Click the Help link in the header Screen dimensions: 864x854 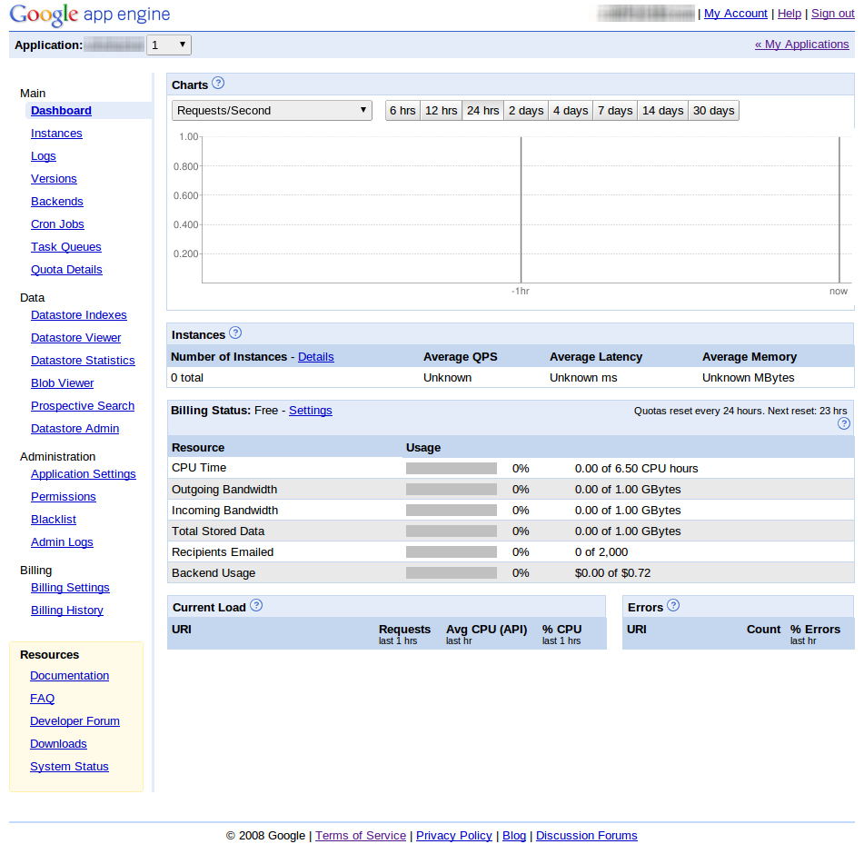tap(790, 14)
